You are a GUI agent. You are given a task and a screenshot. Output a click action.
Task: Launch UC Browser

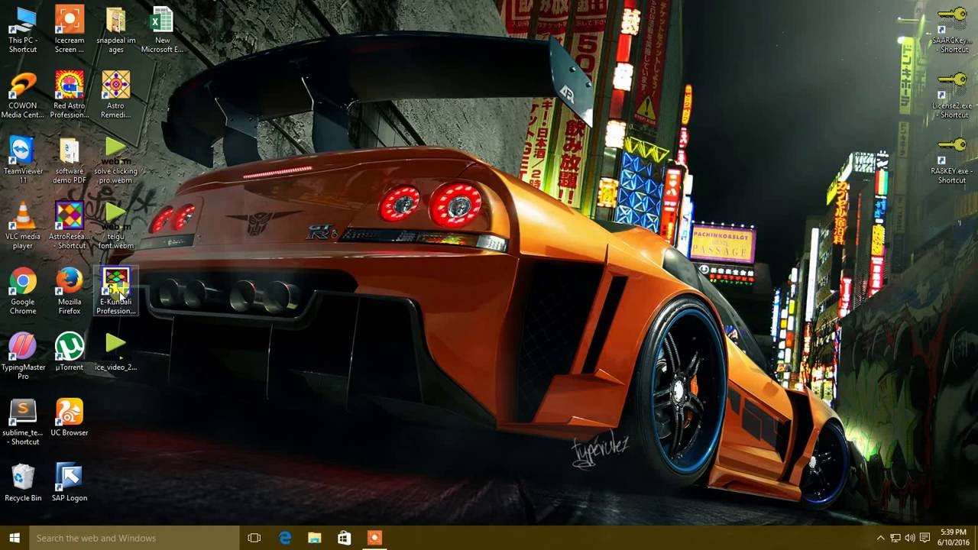[x=70, y=417]
